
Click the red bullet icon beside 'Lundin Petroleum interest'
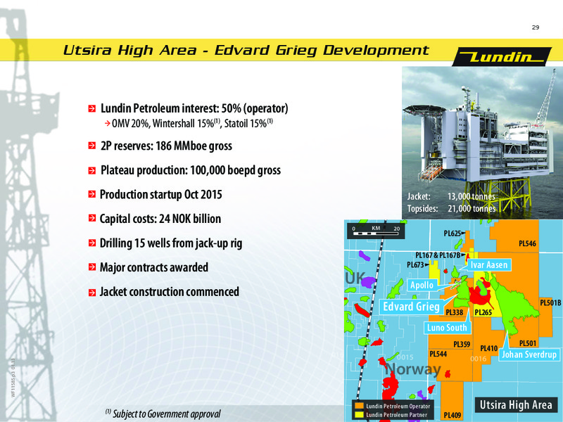[x=92, y=108]
